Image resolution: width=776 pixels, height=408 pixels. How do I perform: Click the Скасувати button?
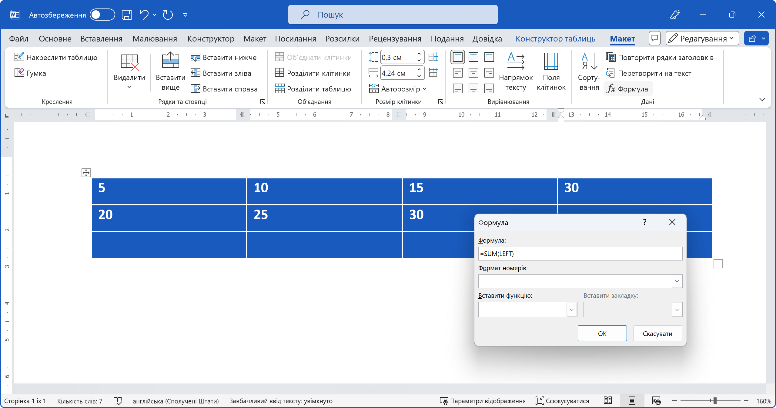click(x=657, y=333)
